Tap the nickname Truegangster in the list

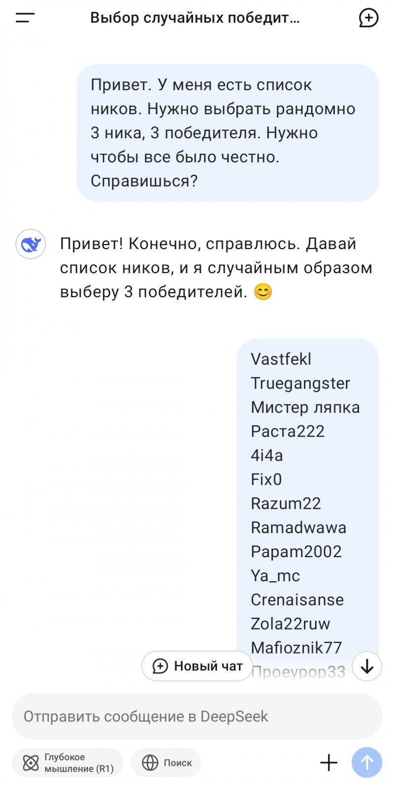[x=300, y=383]
